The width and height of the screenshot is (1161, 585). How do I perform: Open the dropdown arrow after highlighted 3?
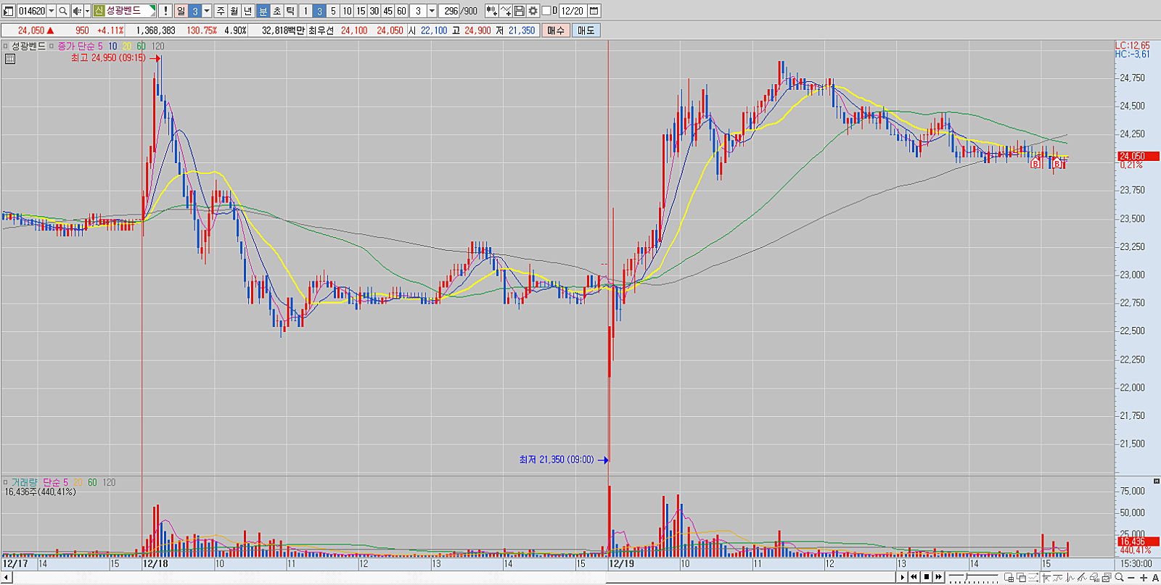207,11
